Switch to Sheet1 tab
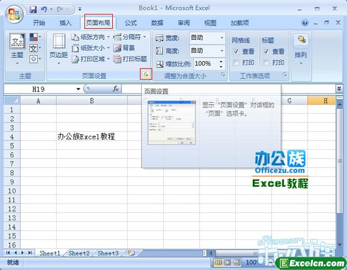Image resolution: width=347 pixels, height=270 pixels. click(50, 253)
